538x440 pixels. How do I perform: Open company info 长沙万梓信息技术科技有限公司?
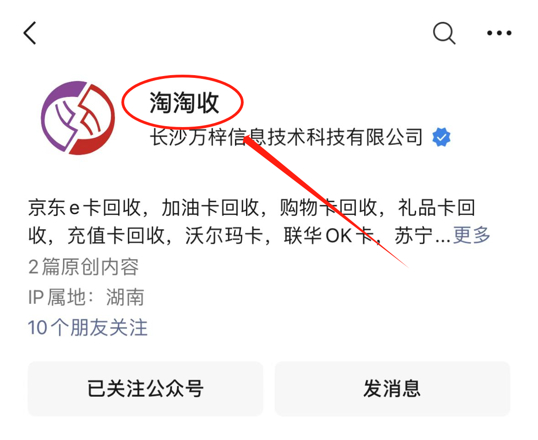(286, 137)
